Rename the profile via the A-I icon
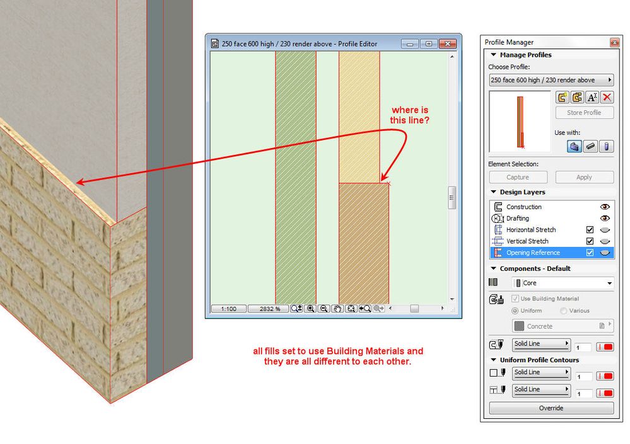Image resolution: width=630 pixels, height=444 pixels. click(592, 97)
